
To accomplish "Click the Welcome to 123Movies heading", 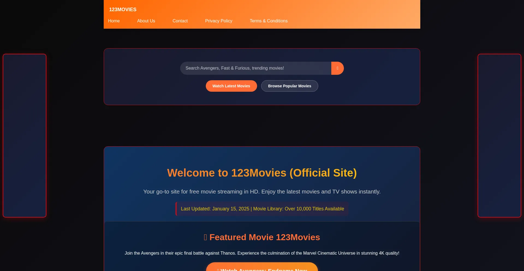I will [x=262, y=173].
